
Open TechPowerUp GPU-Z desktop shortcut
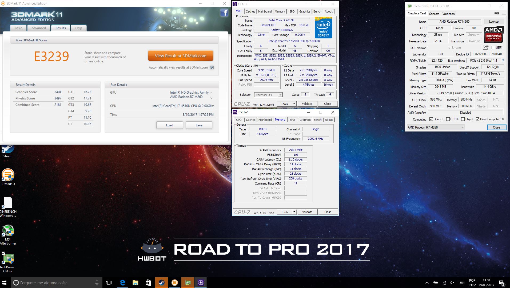pos(8,262)
